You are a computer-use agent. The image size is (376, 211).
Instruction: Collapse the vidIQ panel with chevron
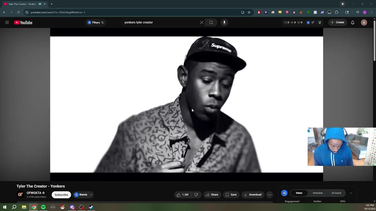351,193
